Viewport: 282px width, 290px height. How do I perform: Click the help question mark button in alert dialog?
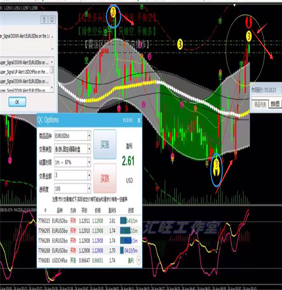pyautogui.click(x=43, y=19)
